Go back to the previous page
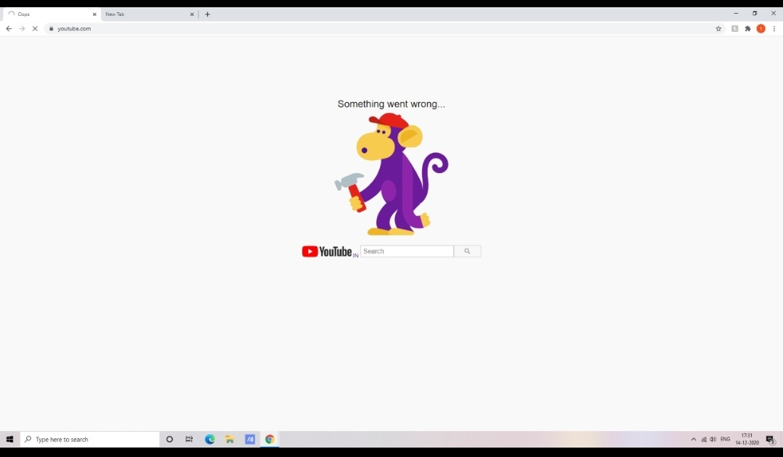Image resolution: width=783 pixels, height=457 pixels. [9, 28]
